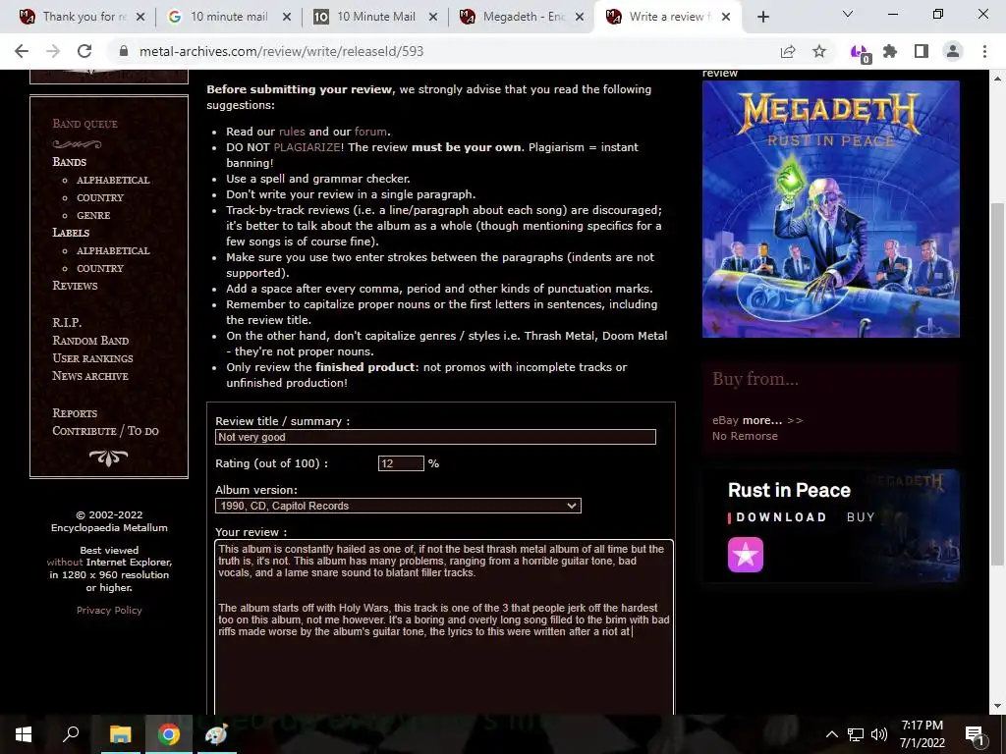1006x754 pixels.
Task: Close the '10 Minute Mail' site tab
Action: point(433,17)
